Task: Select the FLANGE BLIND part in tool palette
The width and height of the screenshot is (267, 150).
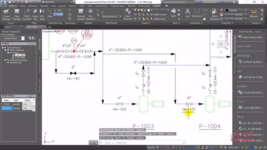Action: coord(251,62)
